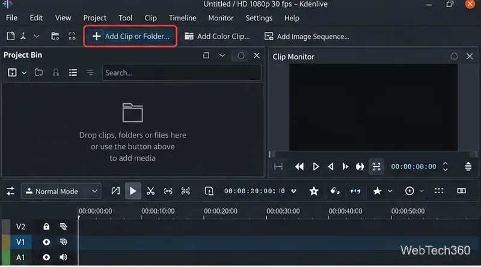Lock the V2 track
This screenshot has width=481, height=267.
click(x=46, y=227)
